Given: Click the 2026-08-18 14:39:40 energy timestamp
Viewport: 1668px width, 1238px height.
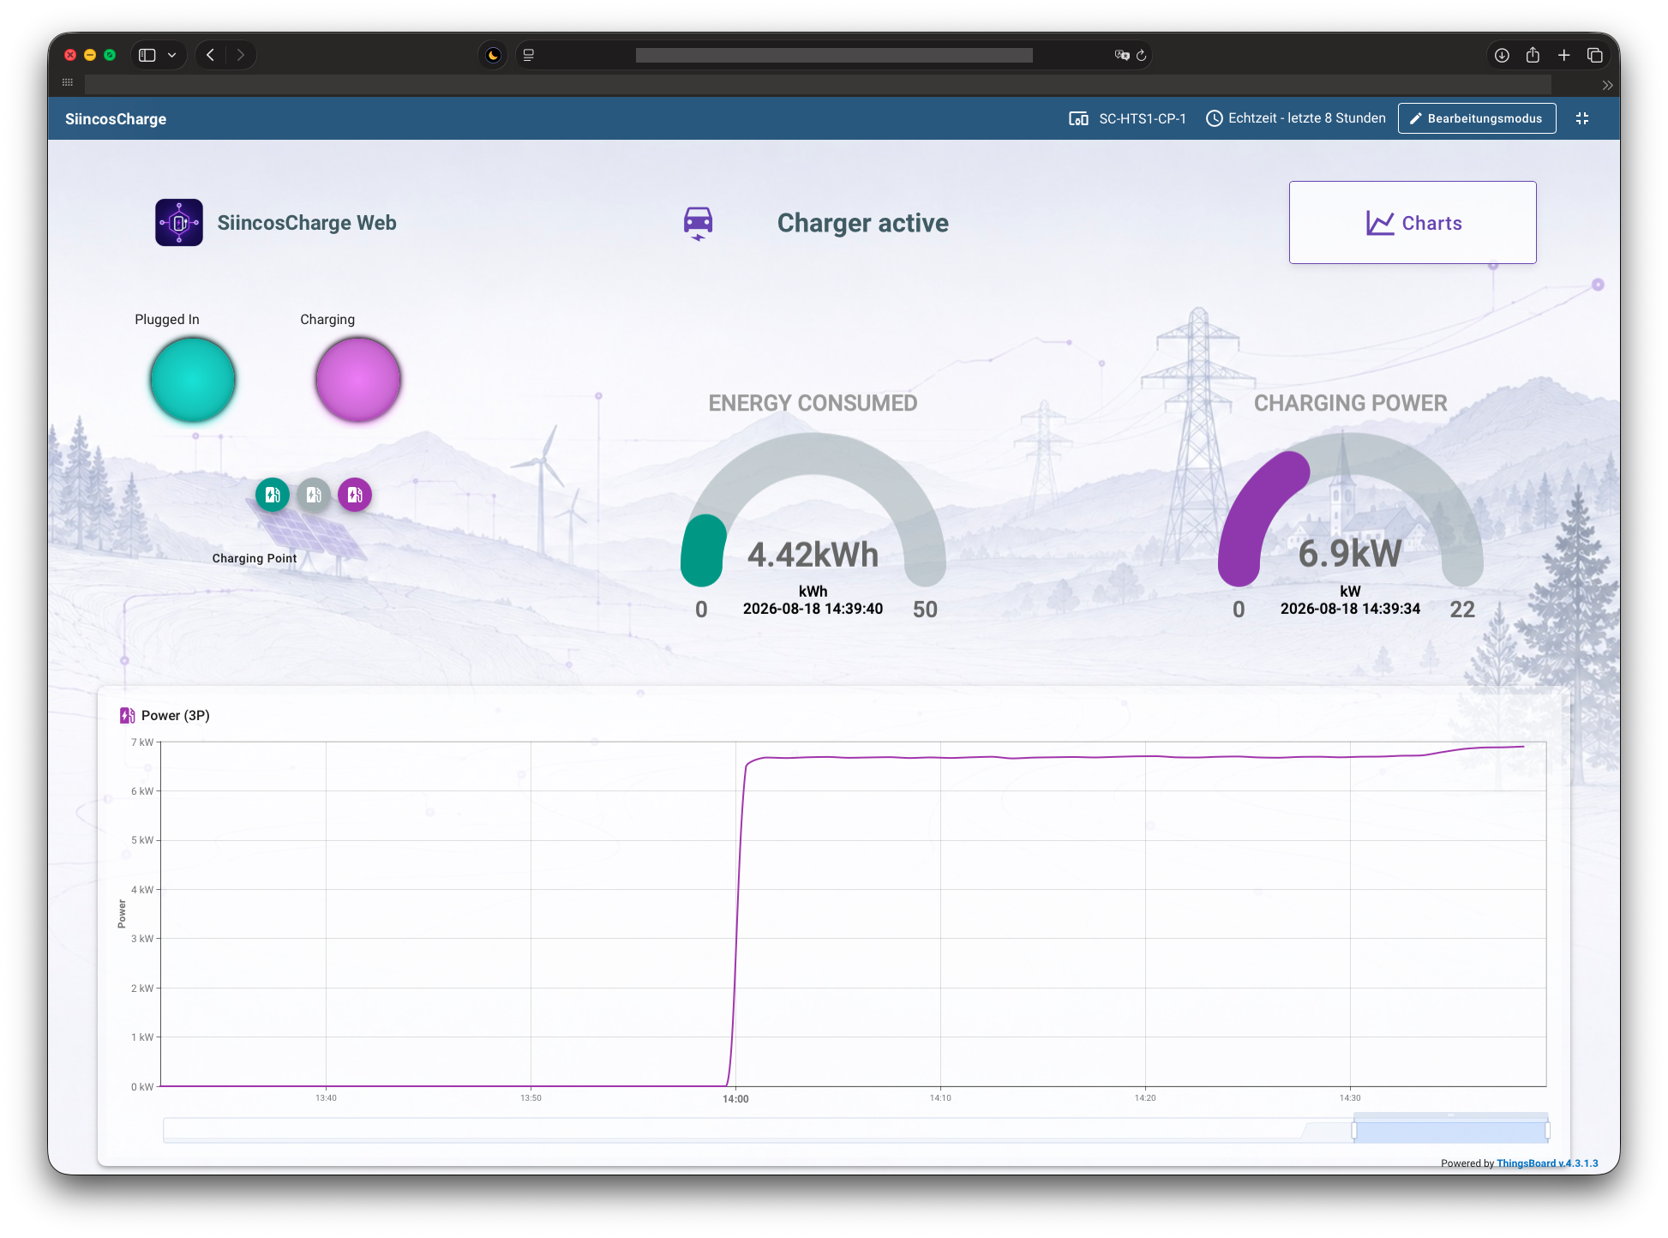Looking at the screenshot, I should [813, 609].
